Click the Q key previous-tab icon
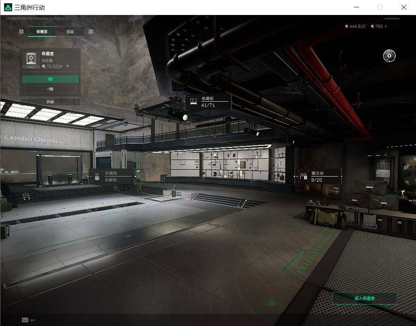 (x=22, y=32)
